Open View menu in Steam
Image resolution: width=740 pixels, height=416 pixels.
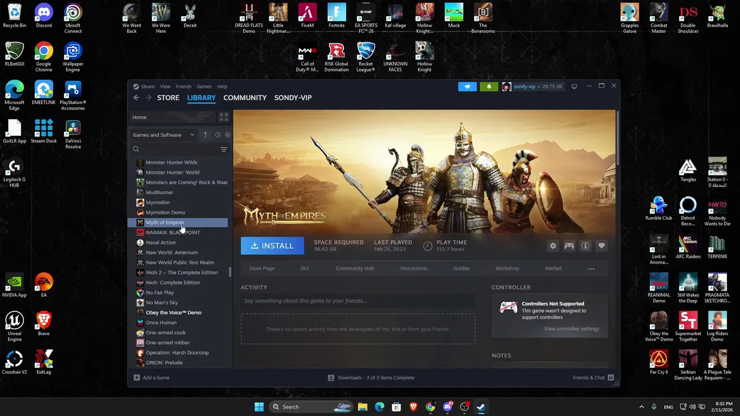coord(165,87)
